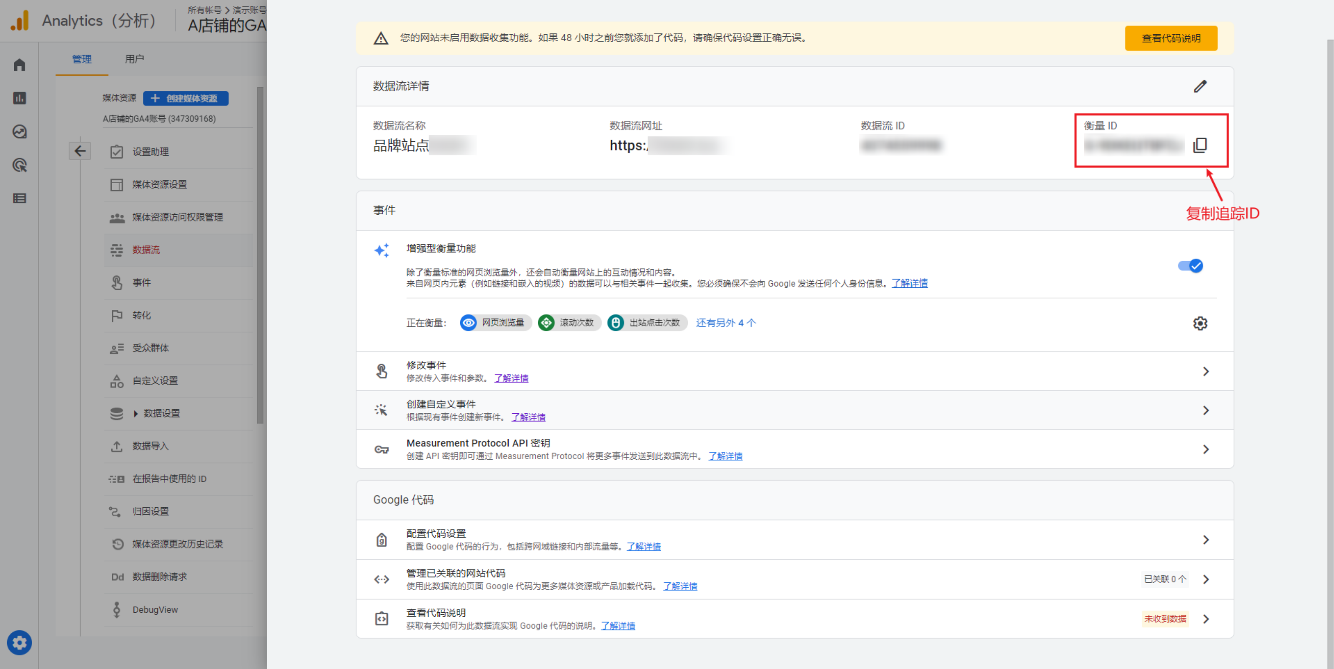Click the admin panel vertical scrollbar
1334x669 pixels.
(x=260, y=254)
